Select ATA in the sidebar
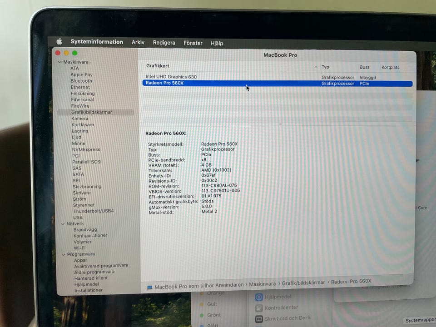The image size is (436, 327). [x=74, y=68]
